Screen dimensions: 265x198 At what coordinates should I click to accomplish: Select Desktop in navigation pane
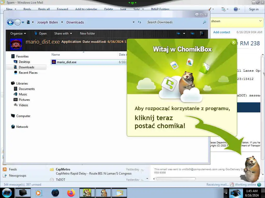coord(24,62)
